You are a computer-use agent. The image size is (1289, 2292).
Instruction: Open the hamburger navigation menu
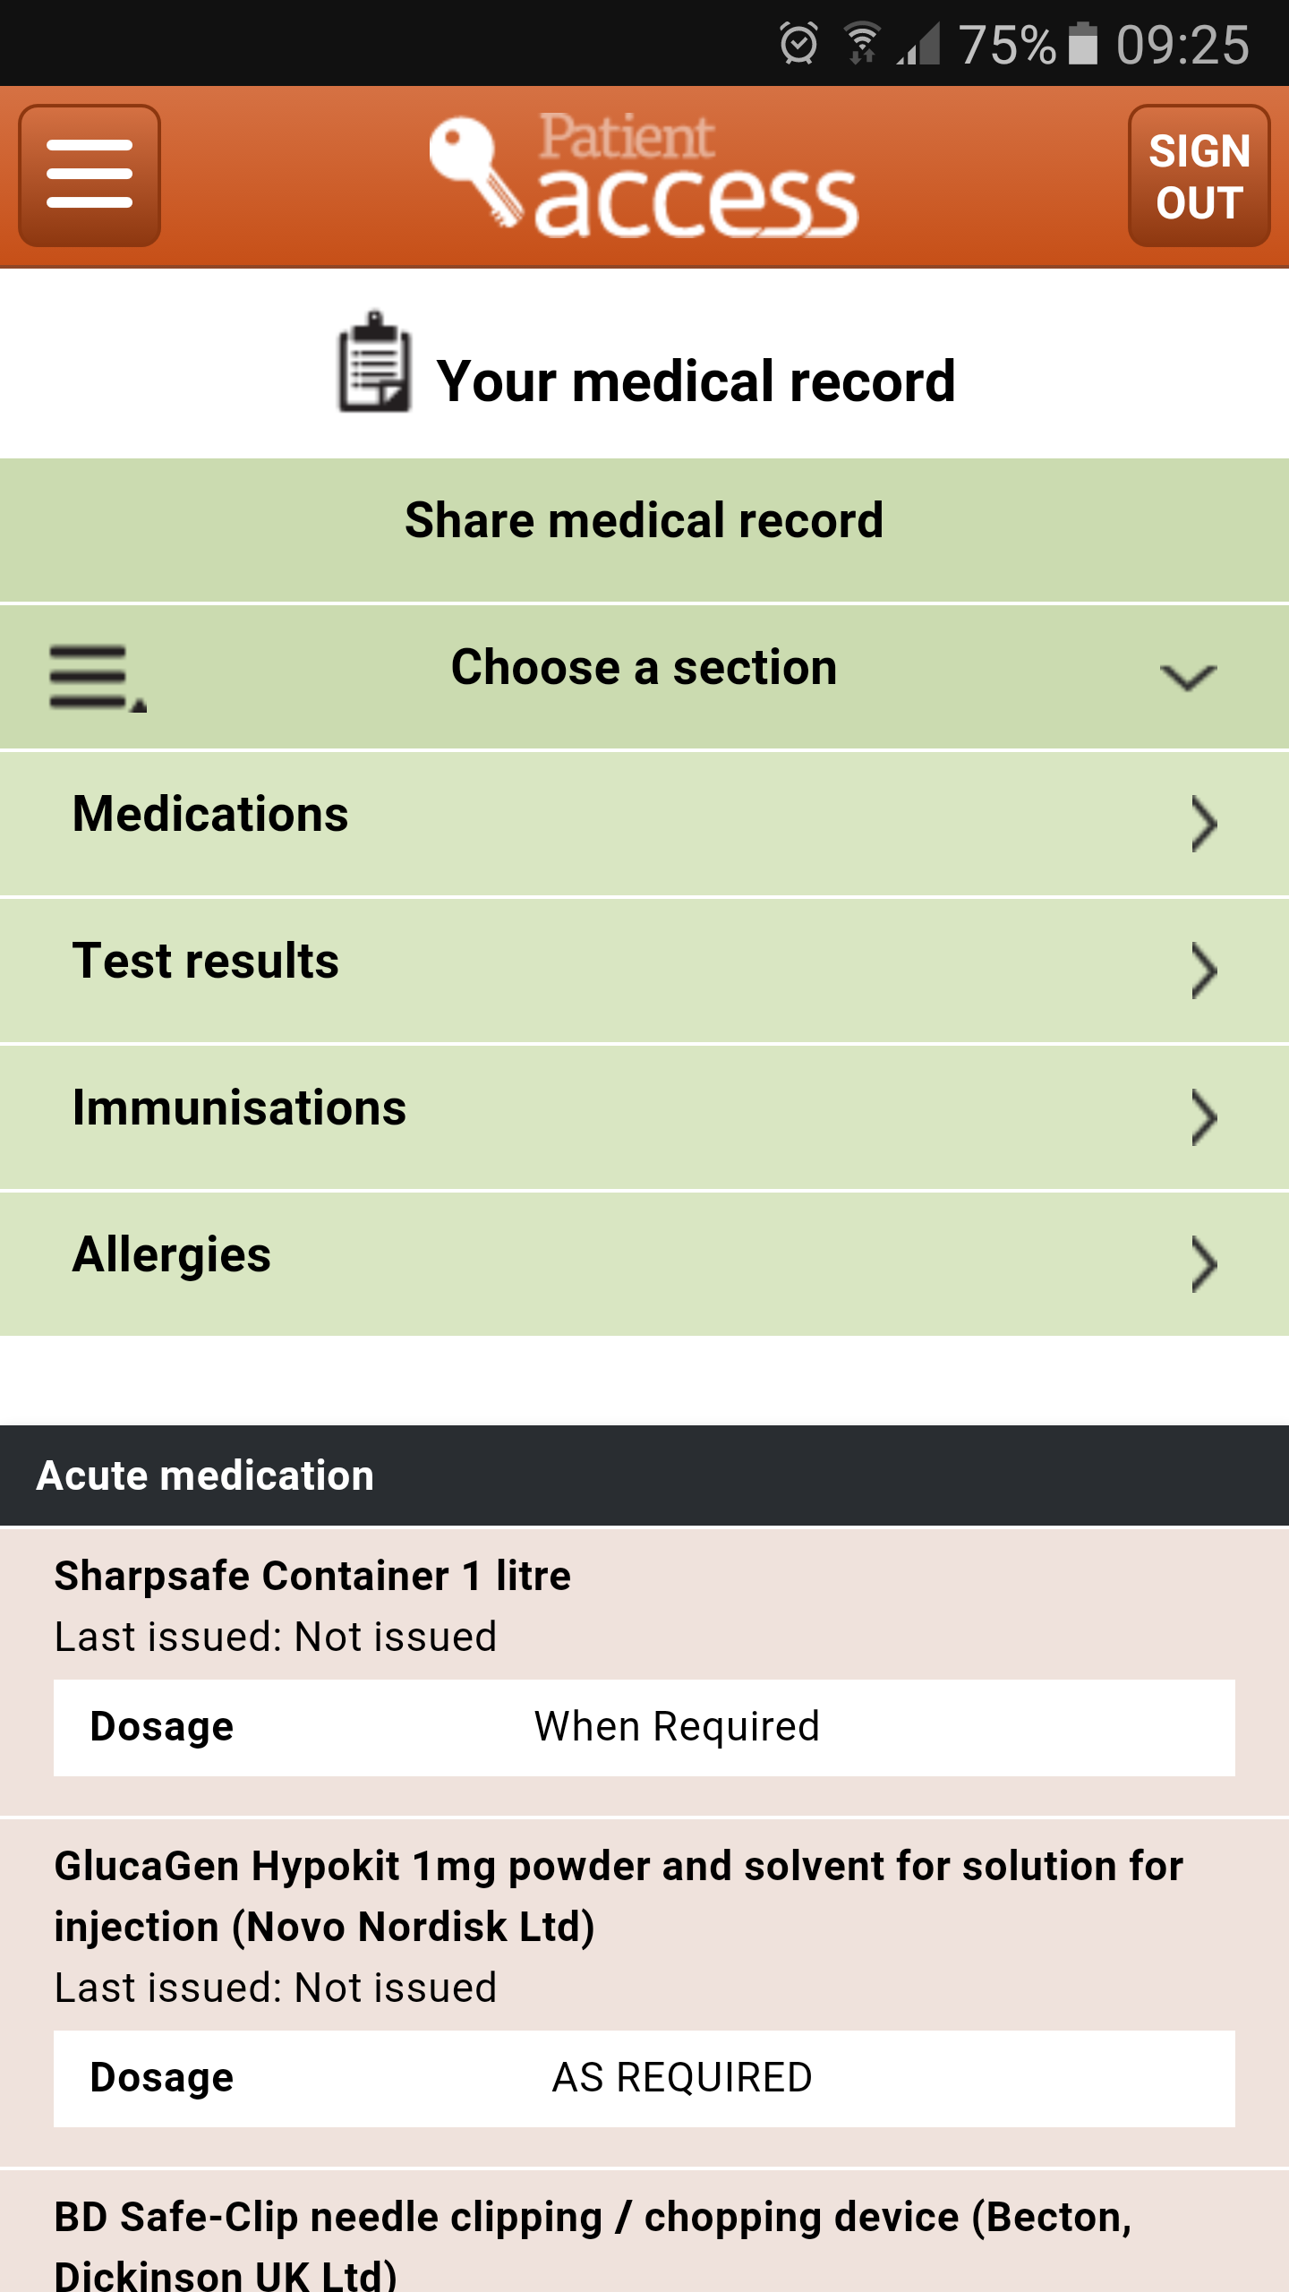tap(90, 175)
